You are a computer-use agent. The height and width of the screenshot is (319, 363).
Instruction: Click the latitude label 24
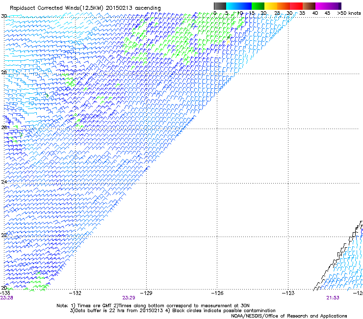[4, 182]
